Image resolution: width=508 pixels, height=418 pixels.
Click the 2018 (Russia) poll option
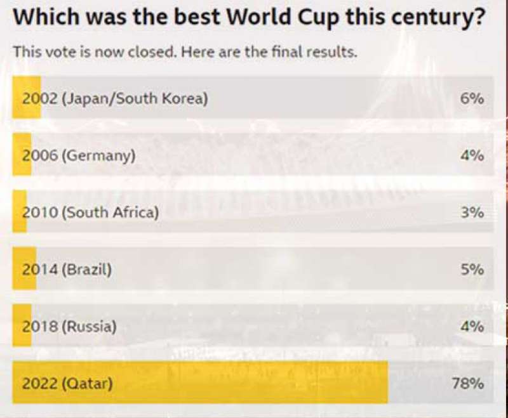[253, 325]
